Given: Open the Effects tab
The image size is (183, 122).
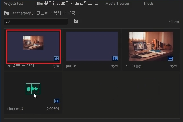Looking at the screenshot, I should (x=148, y=4).
